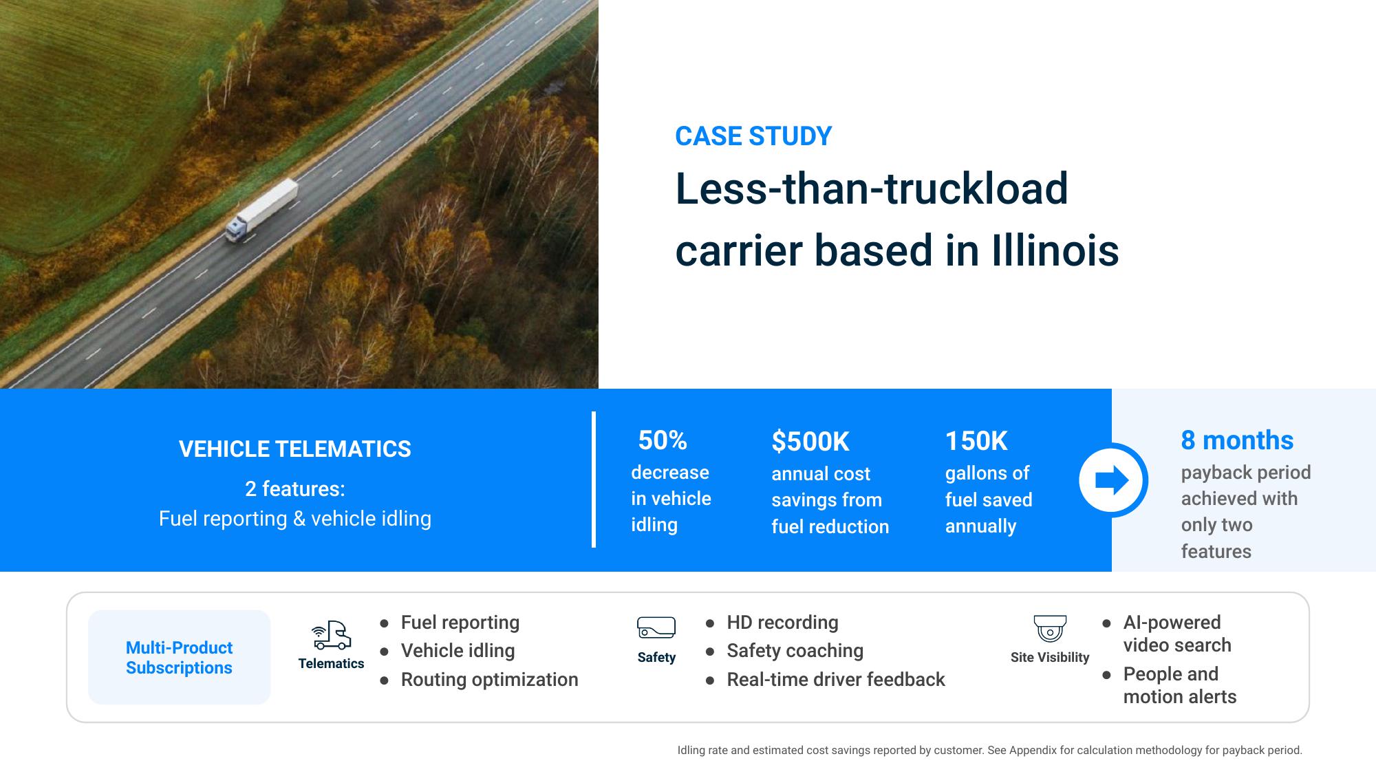Click the safety camera icon
This screenshot has height=774, width=1376.
tap(656, 625)
